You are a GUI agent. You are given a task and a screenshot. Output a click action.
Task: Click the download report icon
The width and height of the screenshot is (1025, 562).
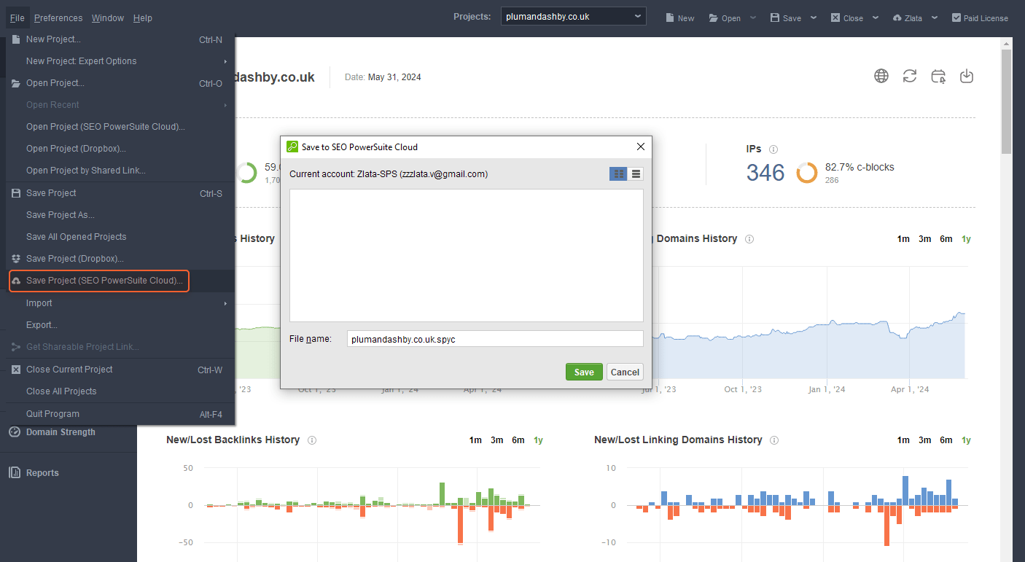pyautogui.click(x=967, y=76)
